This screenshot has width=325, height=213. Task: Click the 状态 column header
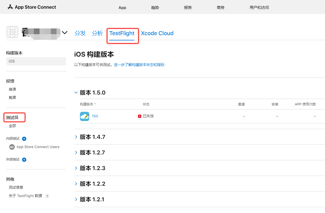pyautogui.click(x=146, y=104)
